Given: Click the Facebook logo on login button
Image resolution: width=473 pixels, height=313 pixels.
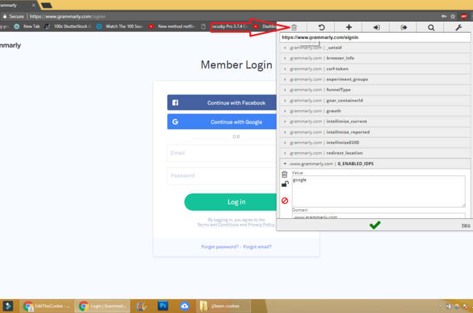Looking at the screenshot, I should pyautogui.click(x=175, y=103).
